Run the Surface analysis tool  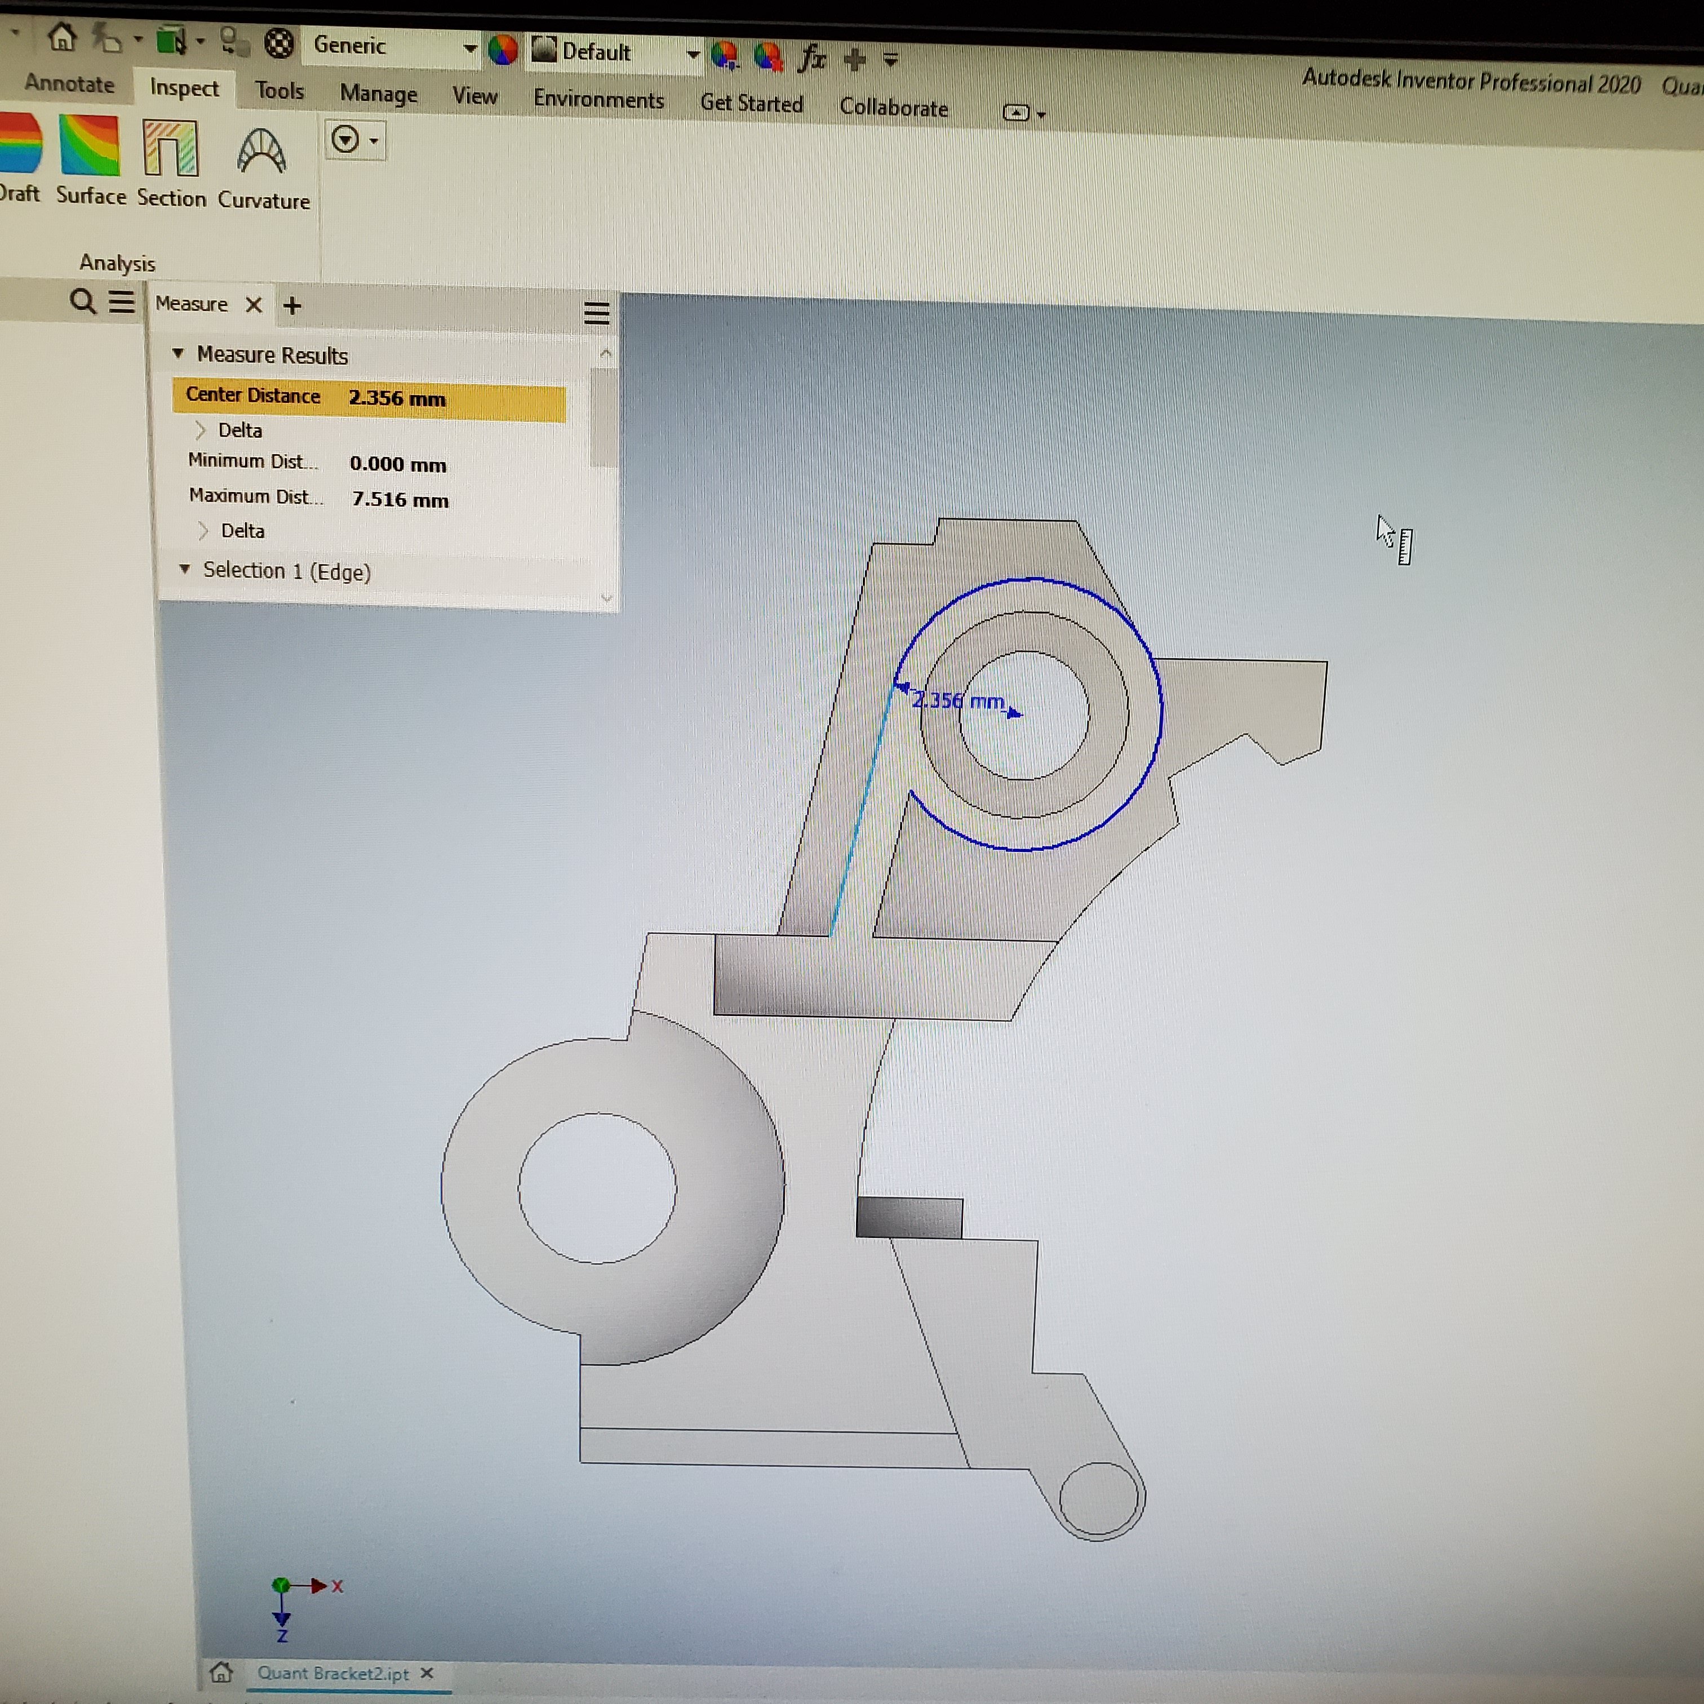pyautogui.click(x=90, y=159)
